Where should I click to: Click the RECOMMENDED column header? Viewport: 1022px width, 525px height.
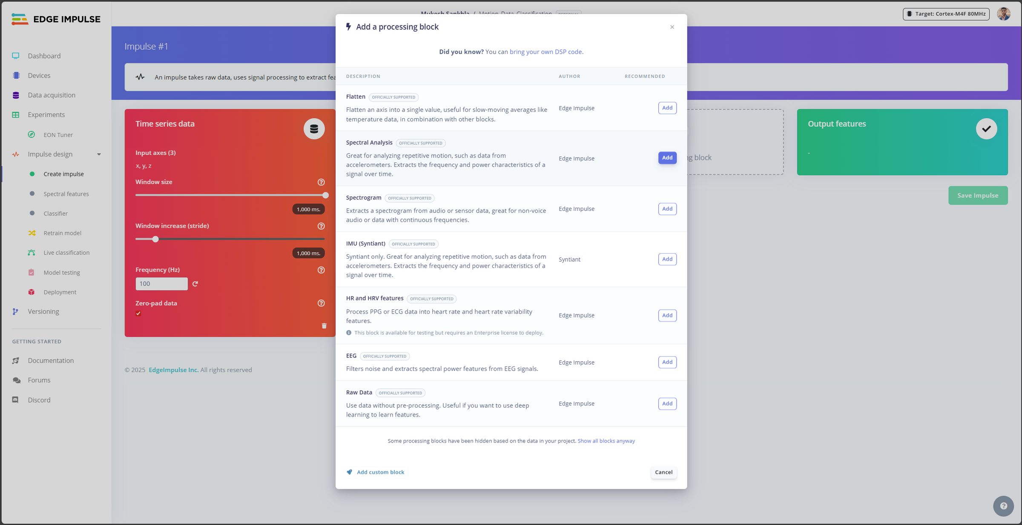pyautogui.click(x=645, y=76)
